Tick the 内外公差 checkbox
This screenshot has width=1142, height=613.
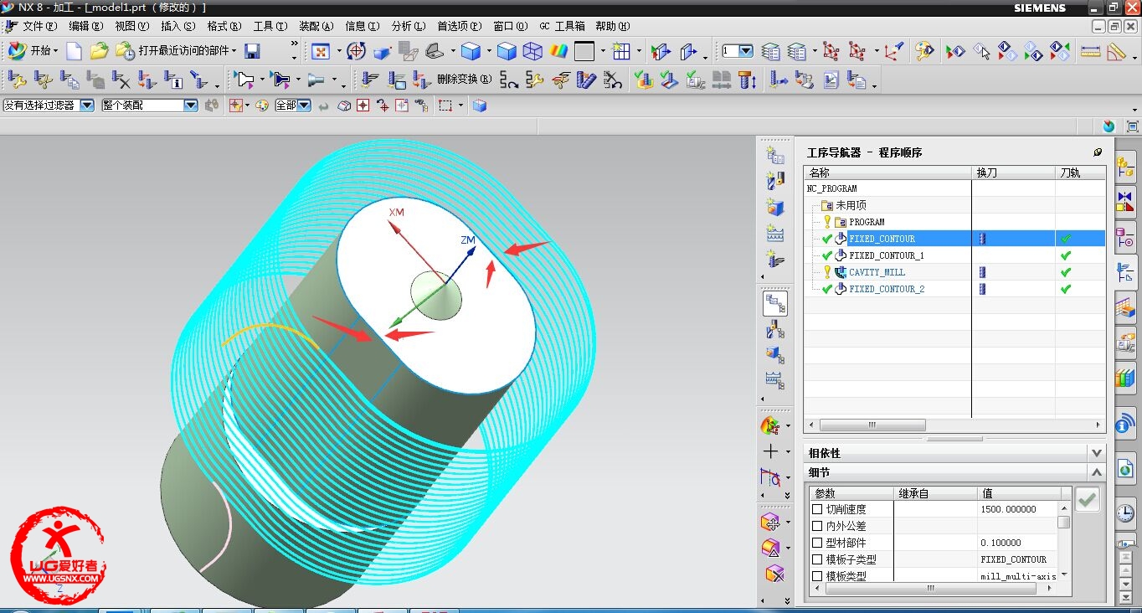(818, 526)
